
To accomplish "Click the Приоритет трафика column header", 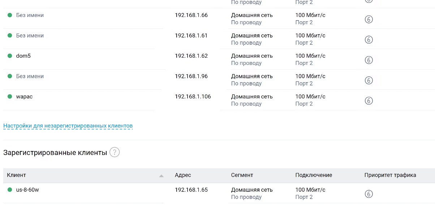I will [390, 175].
